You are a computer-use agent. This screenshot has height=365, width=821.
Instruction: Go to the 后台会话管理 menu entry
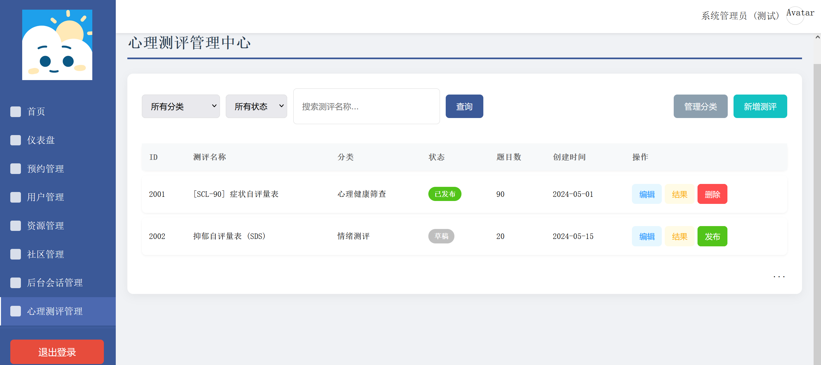point(55,283)
